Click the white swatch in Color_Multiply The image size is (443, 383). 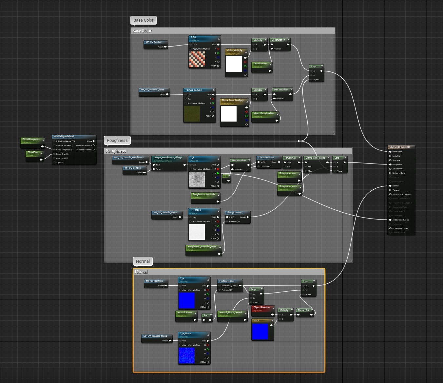coord(234,64)
